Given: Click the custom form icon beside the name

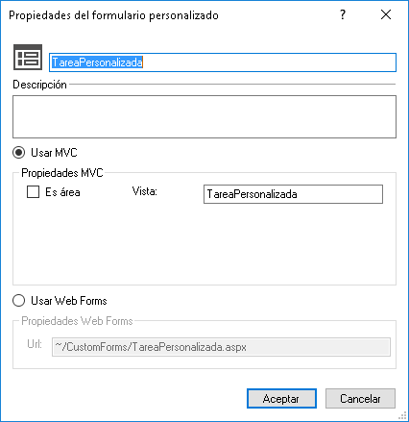Looking at the screenshot, I should 28,58.
